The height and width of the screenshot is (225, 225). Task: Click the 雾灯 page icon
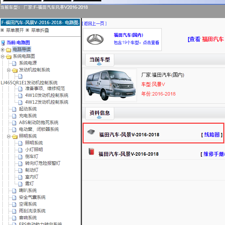pos(20,184)
